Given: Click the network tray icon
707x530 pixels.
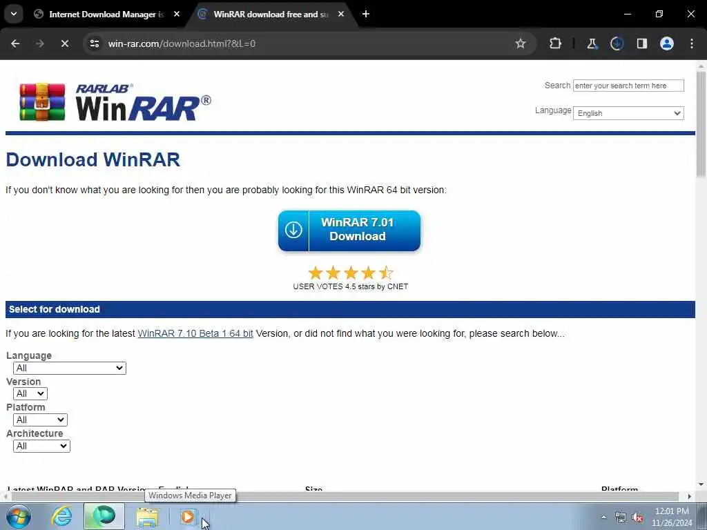Looking at the screenshot, I should 621,518.
